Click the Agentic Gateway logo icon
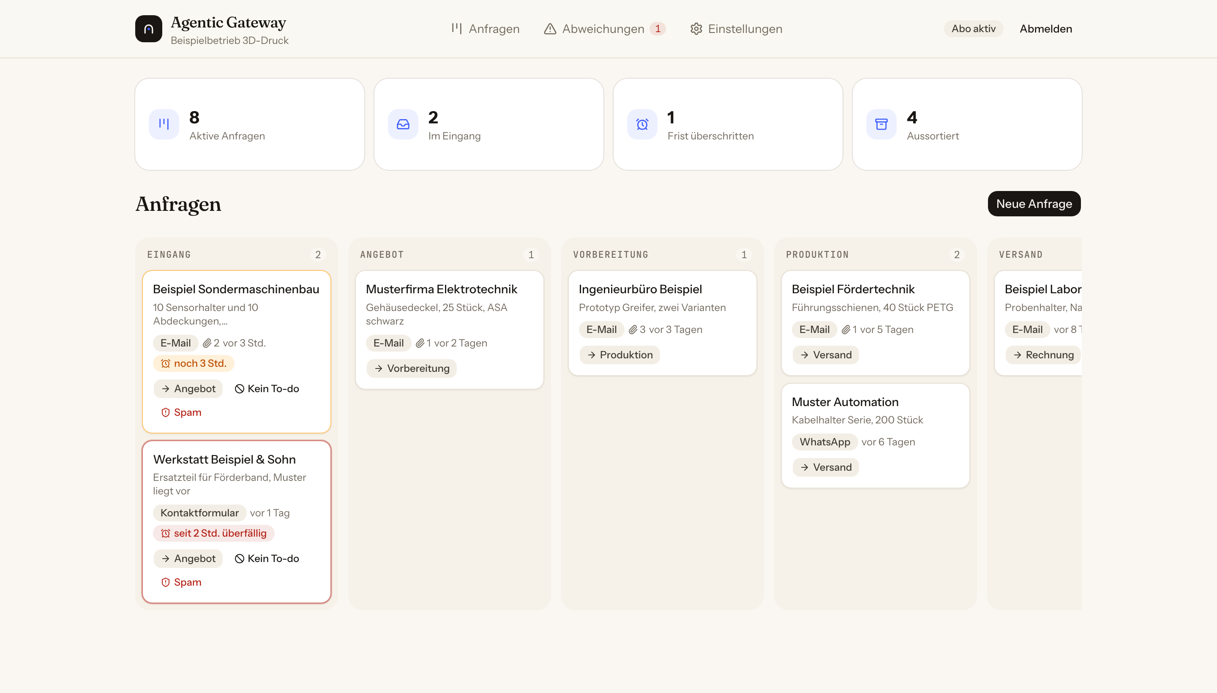The image size is (1217, 693). click(x=148, y=29)
